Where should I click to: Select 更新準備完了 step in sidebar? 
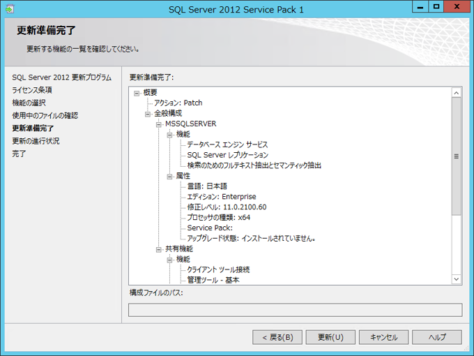pos(33,128)
